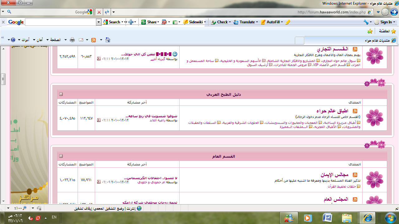Click the vertical scrollbar thumb
This screenshot has height=224, width=399.
click(3, 79)
